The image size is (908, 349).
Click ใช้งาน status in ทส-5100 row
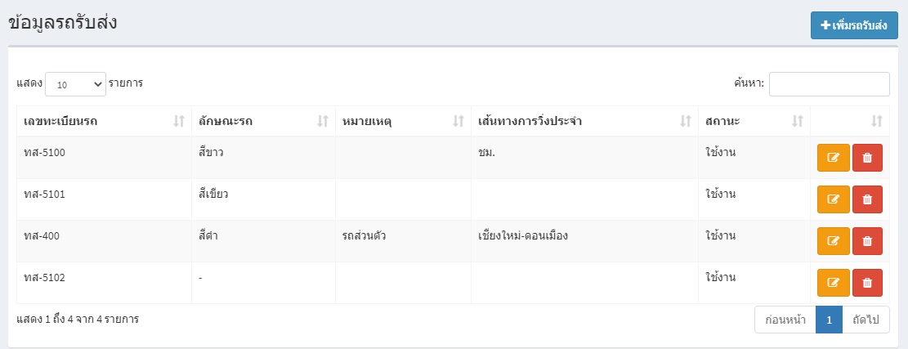(x=720, y=153)
